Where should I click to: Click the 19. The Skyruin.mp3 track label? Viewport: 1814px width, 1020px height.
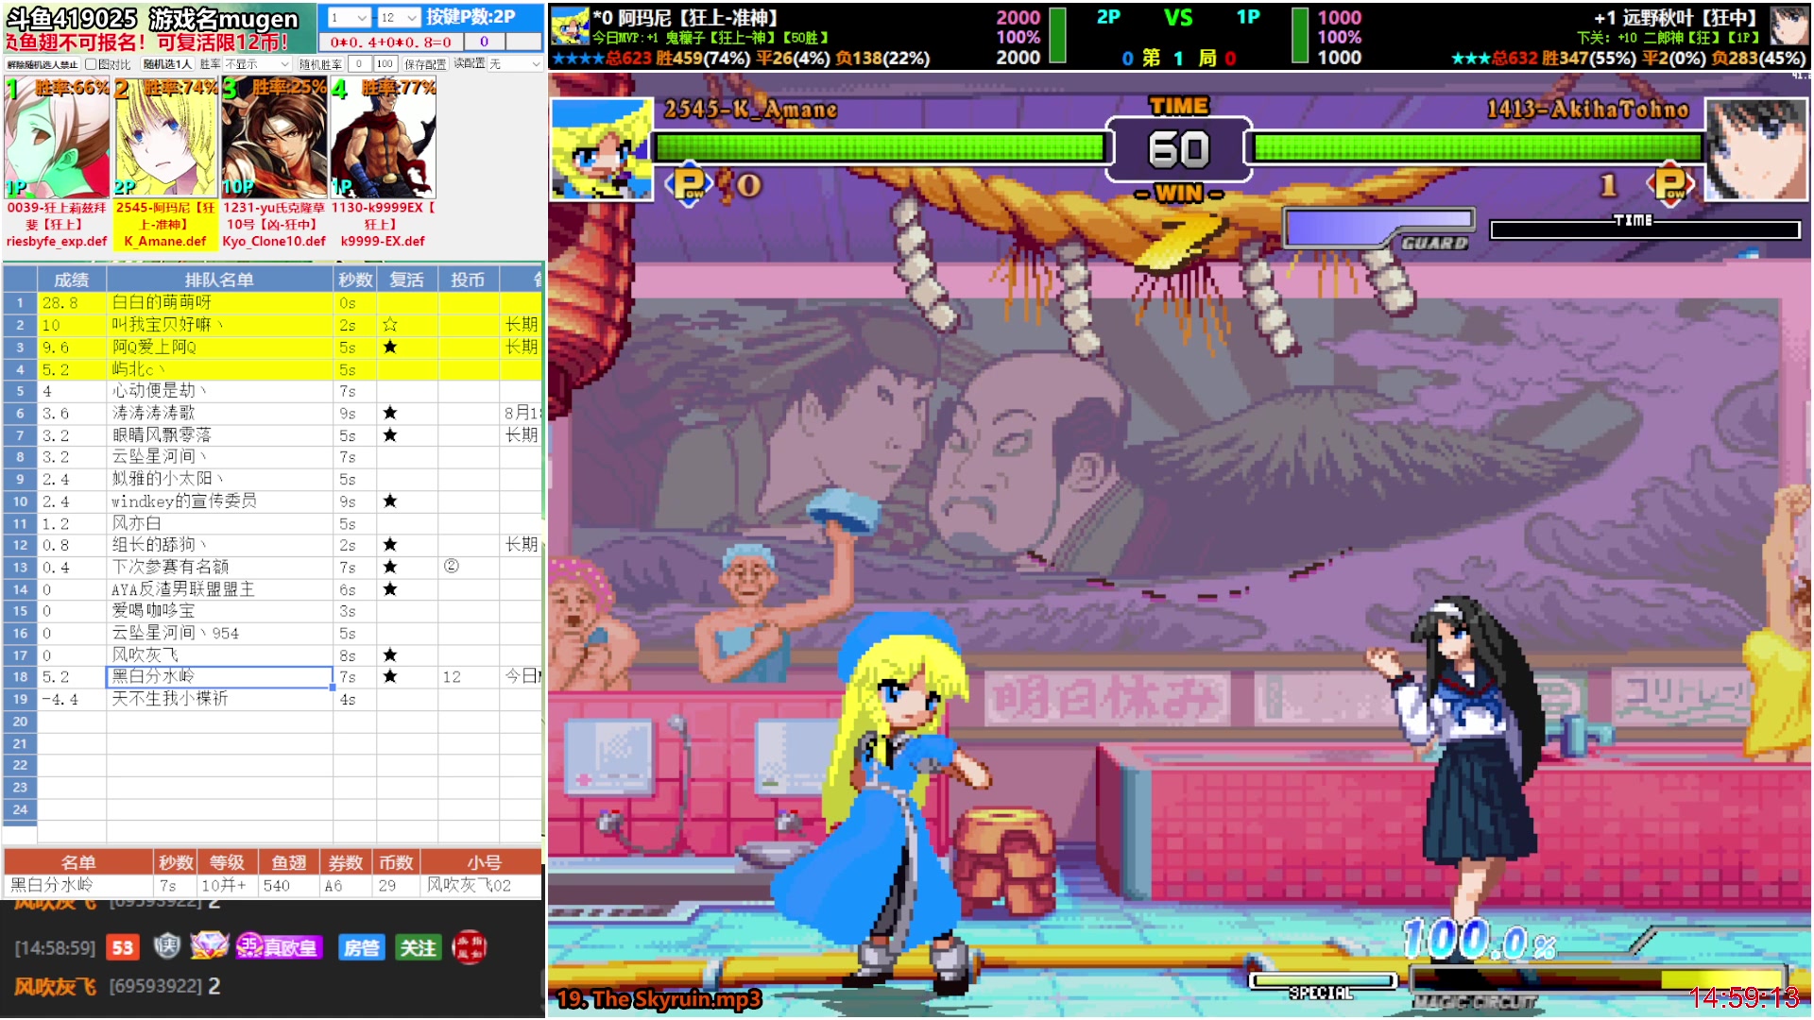[x=659, y=999]
